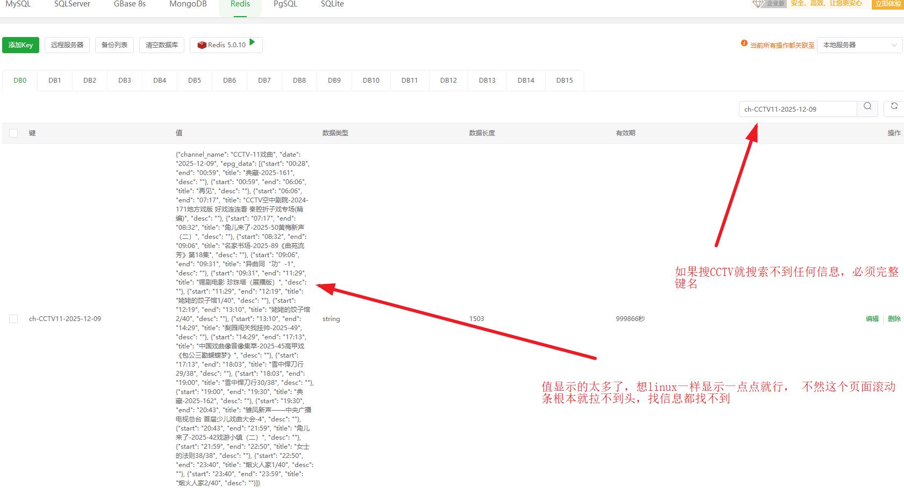Click the data length value 1503
This screenshot has width=904, height=488.
(x=477, y=319)
